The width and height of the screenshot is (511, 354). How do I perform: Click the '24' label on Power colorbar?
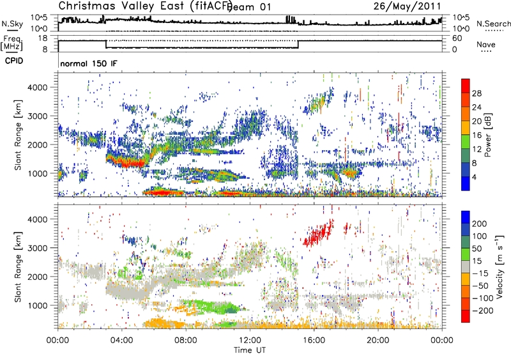[x=477, y=107]
